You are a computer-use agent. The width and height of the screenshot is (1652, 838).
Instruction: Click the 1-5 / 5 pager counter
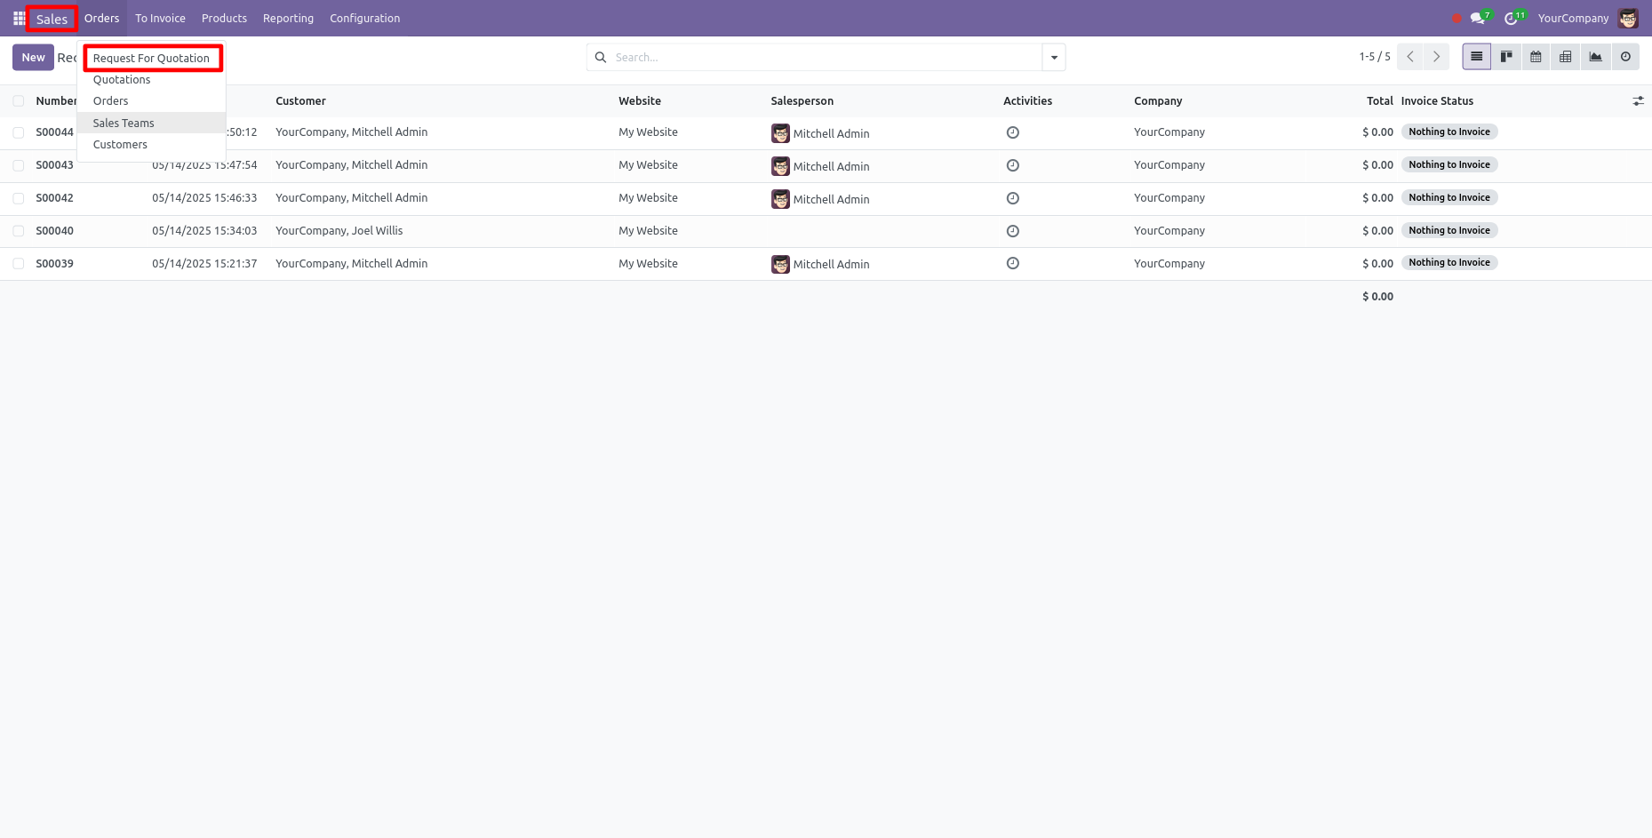(1374, 57)
